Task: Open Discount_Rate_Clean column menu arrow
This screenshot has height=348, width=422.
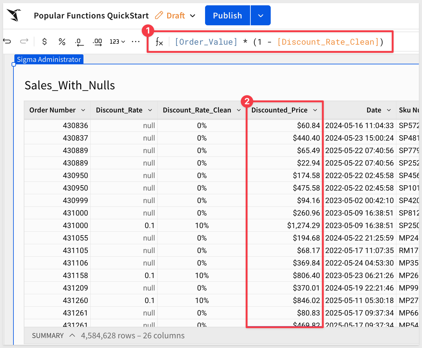Action: pos(239,110)
